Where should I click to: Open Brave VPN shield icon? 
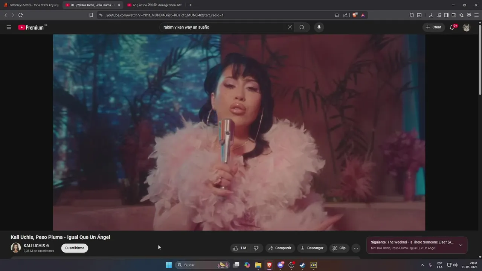(469, 15)
